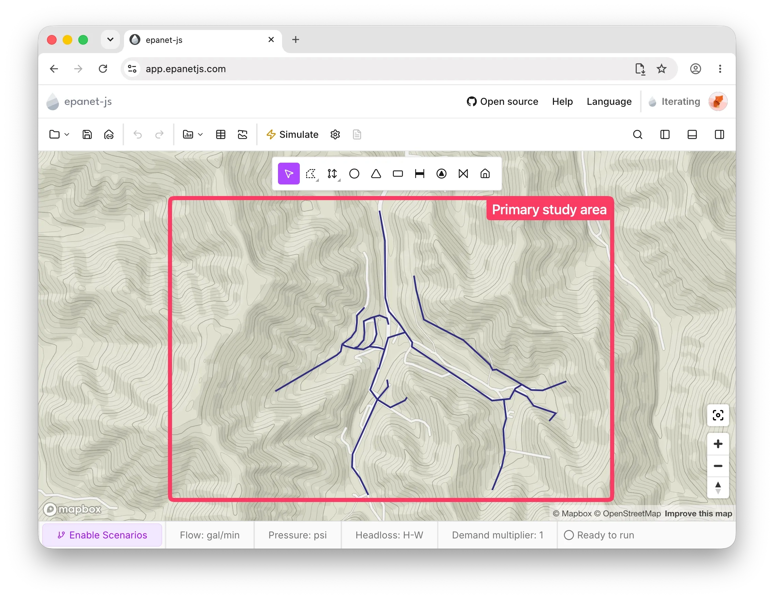This screenshot has height=599, width=774.
Task: Select the customer point house tool
Action: 485,174
